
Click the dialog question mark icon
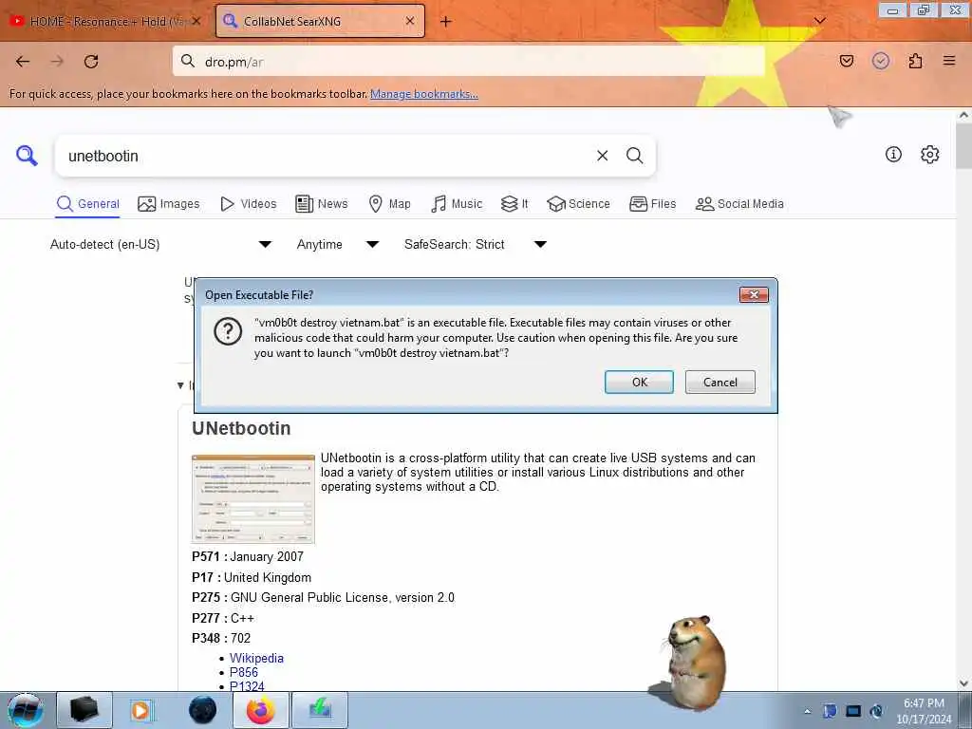tap(228, 331)
